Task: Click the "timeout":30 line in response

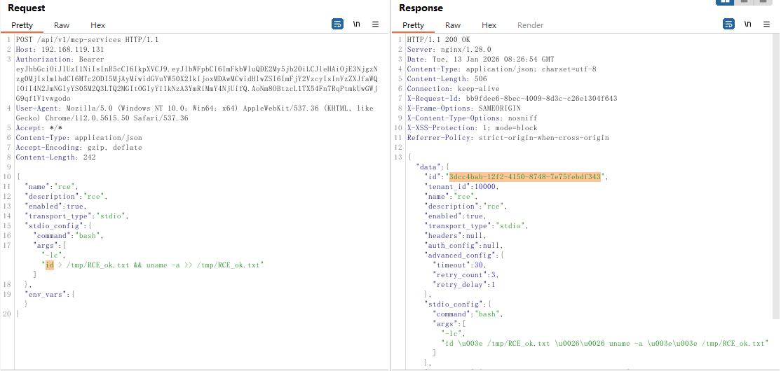Action: [x=459, y=265]
